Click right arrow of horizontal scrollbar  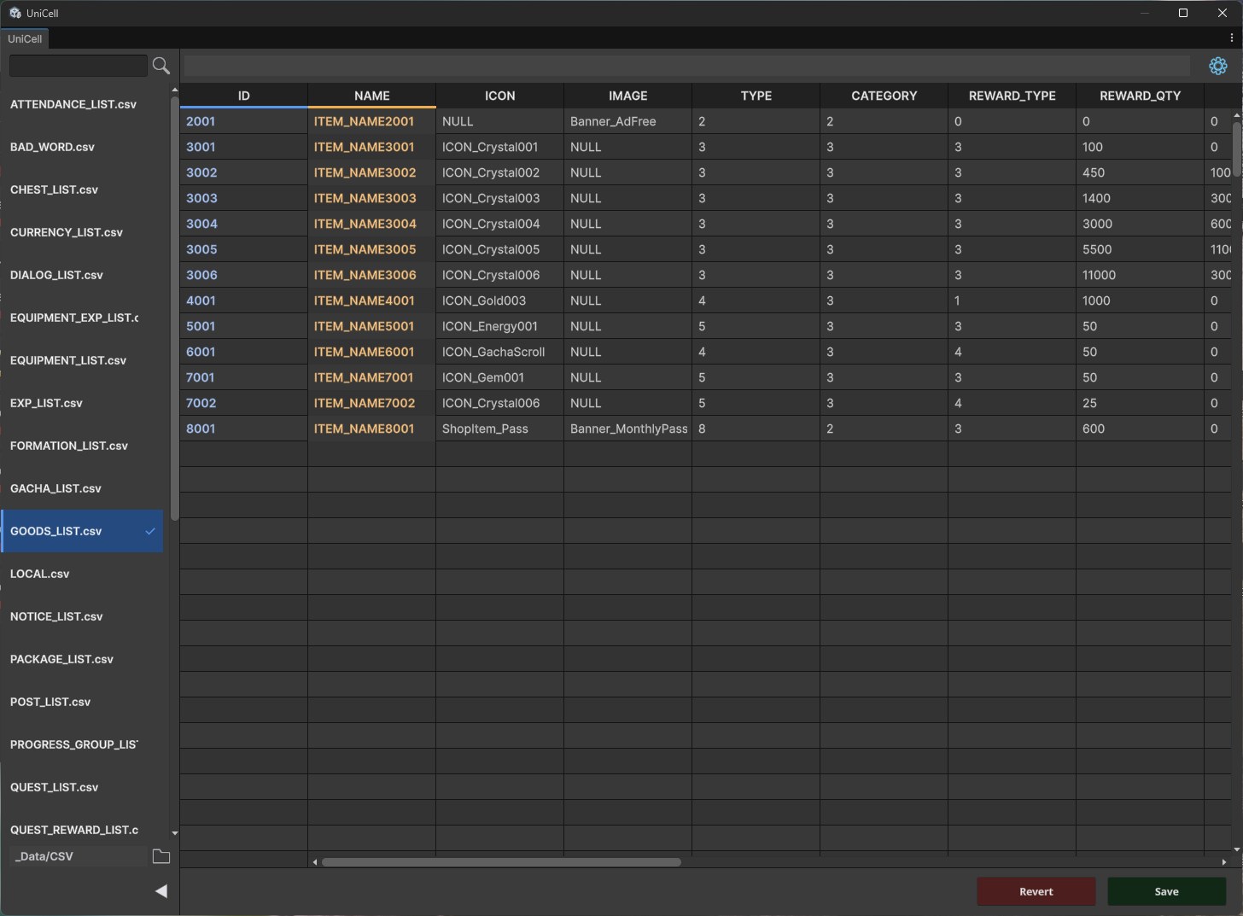tap(1223, 862)
